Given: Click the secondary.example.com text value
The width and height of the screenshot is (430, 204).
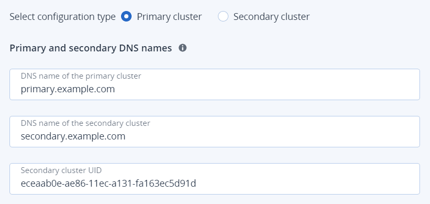Looking at the screenshot, I should 73,136.
